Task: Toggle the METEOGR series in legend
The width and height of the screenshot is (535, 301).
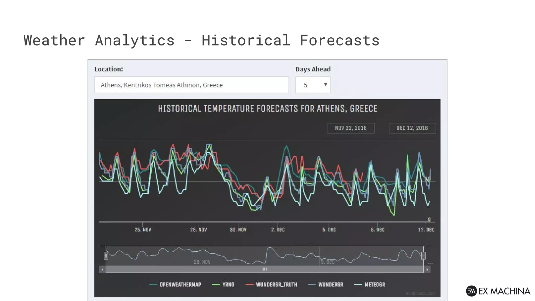Action: (369, 285)
